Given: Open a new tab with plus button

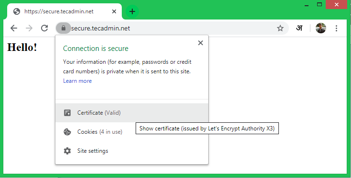Looking at the screenshot, I should 132,11.
